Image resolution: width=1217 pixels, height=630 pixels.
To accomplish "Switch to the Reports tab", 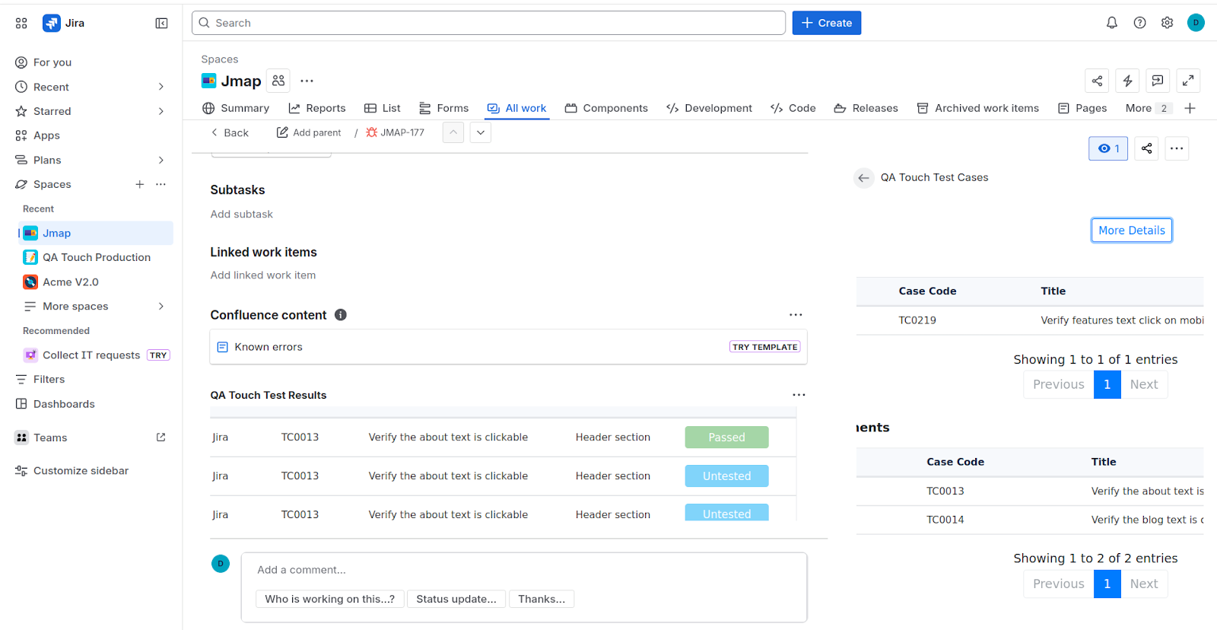I will click(x=317, y=108).
